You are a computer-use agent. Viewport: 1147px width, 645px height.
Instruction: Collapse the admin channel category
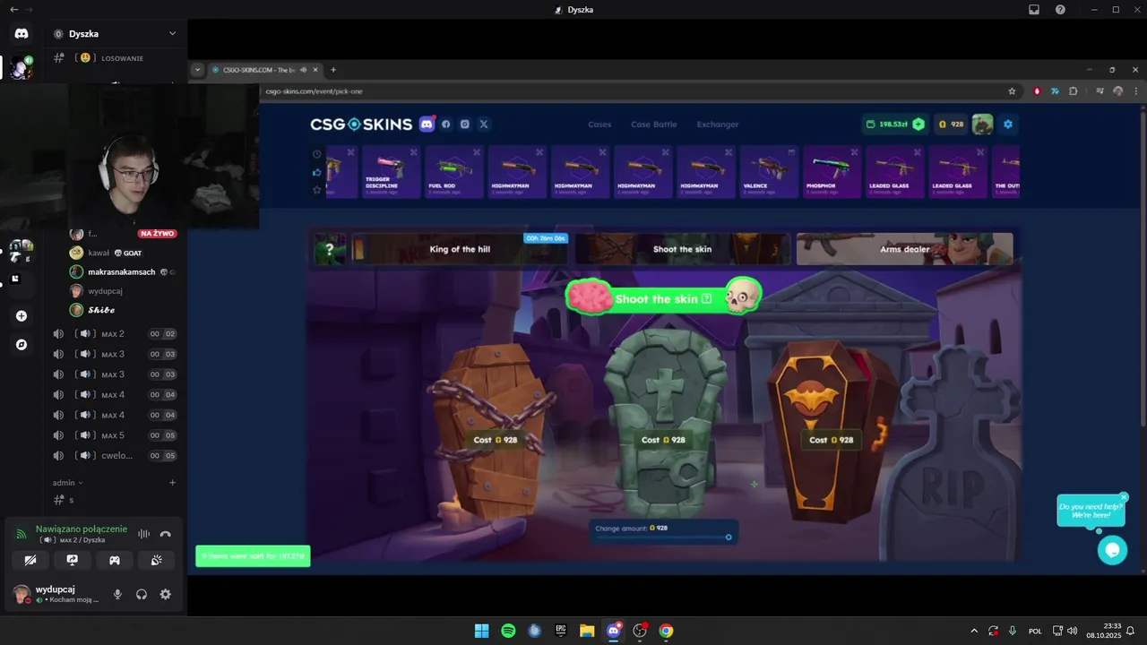click(x=67, y=483)
